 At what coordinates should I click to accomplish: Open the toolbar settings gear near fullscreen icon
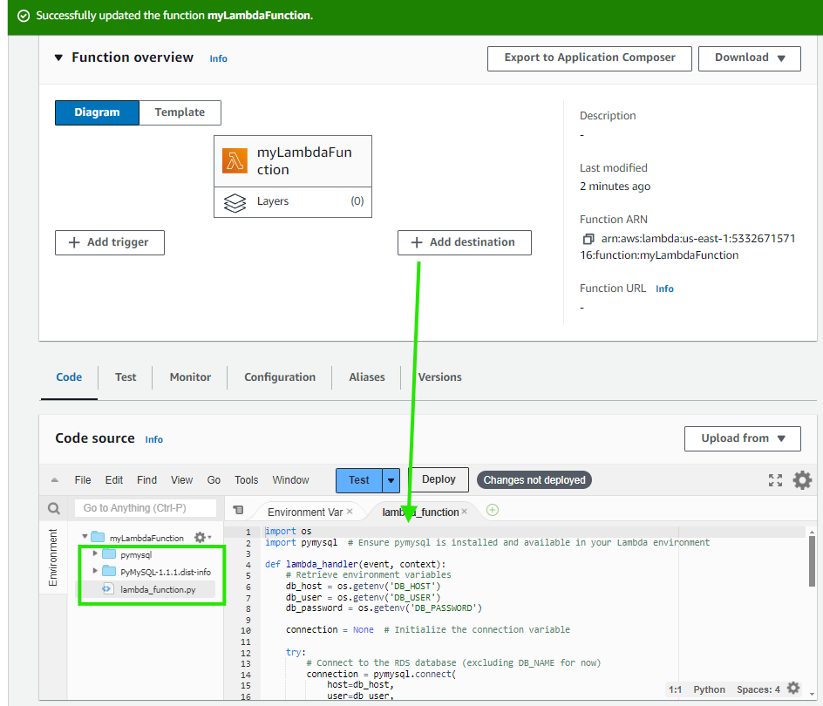[x=802, y=479]
